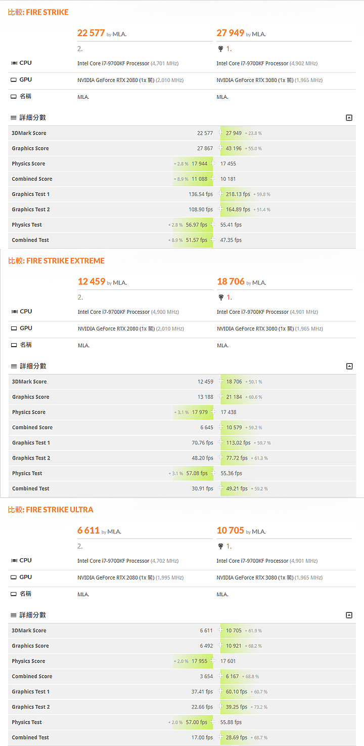
Task: Click MLA. author link next to 22 577
Action: pyautogui.click(x=119, y=34)
